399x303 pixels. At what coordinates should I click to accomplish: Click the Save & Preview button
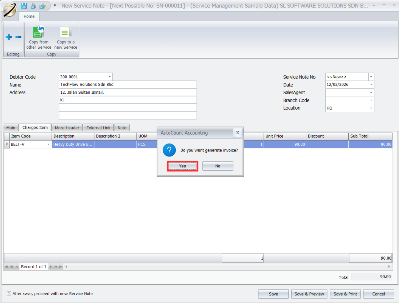tap(309, 294)
